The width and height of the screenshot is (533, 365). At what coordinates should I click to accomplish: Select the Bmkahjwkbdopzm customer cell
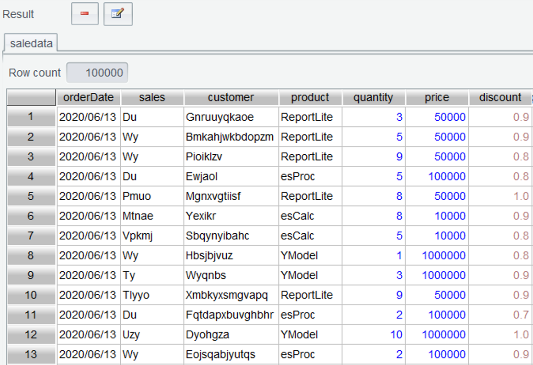[x=230, y=137]
